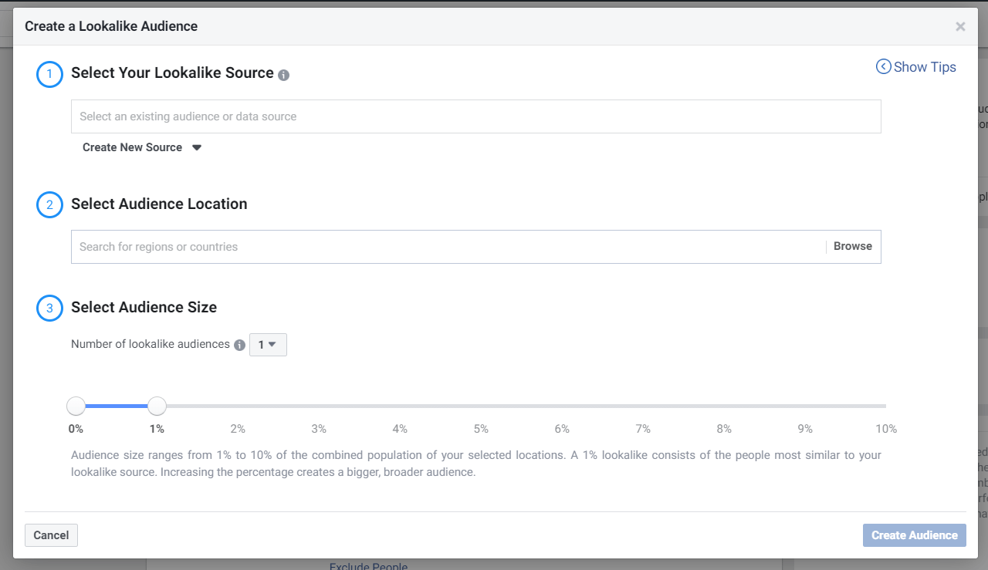Expand the Create New Source dropdown
This screenshot has height=570, width=988.
click(x=142, y=147)
